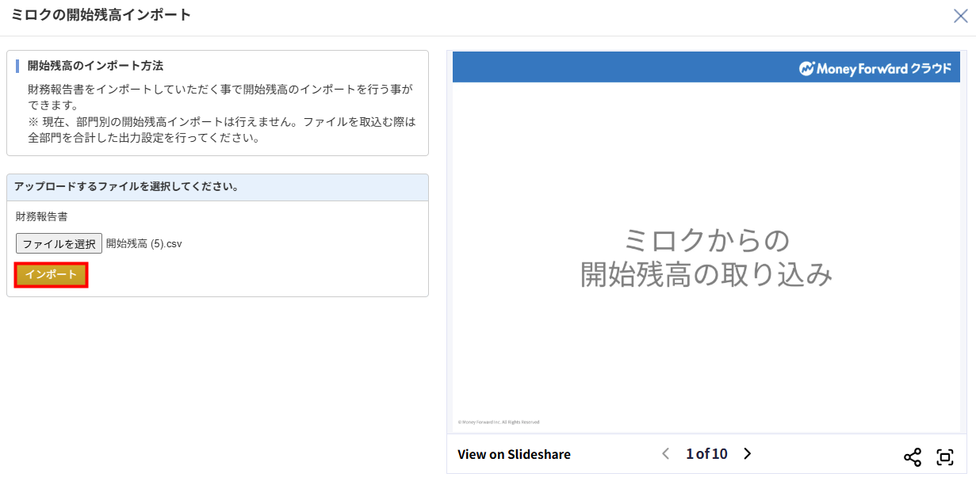Click the 1 of 10 slide counter
Viewport: 976px width, 485px height.
(x=706, y=454)
